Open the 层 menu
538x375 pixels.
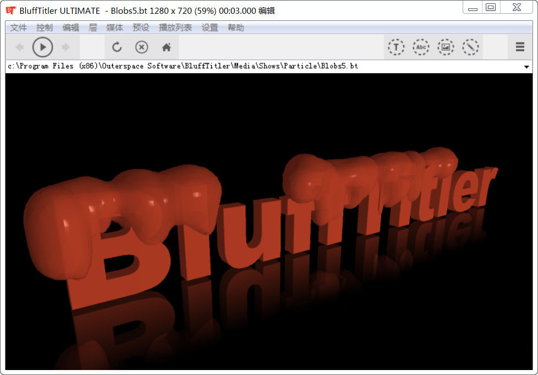pyautogui.click(x=92, y=28)
